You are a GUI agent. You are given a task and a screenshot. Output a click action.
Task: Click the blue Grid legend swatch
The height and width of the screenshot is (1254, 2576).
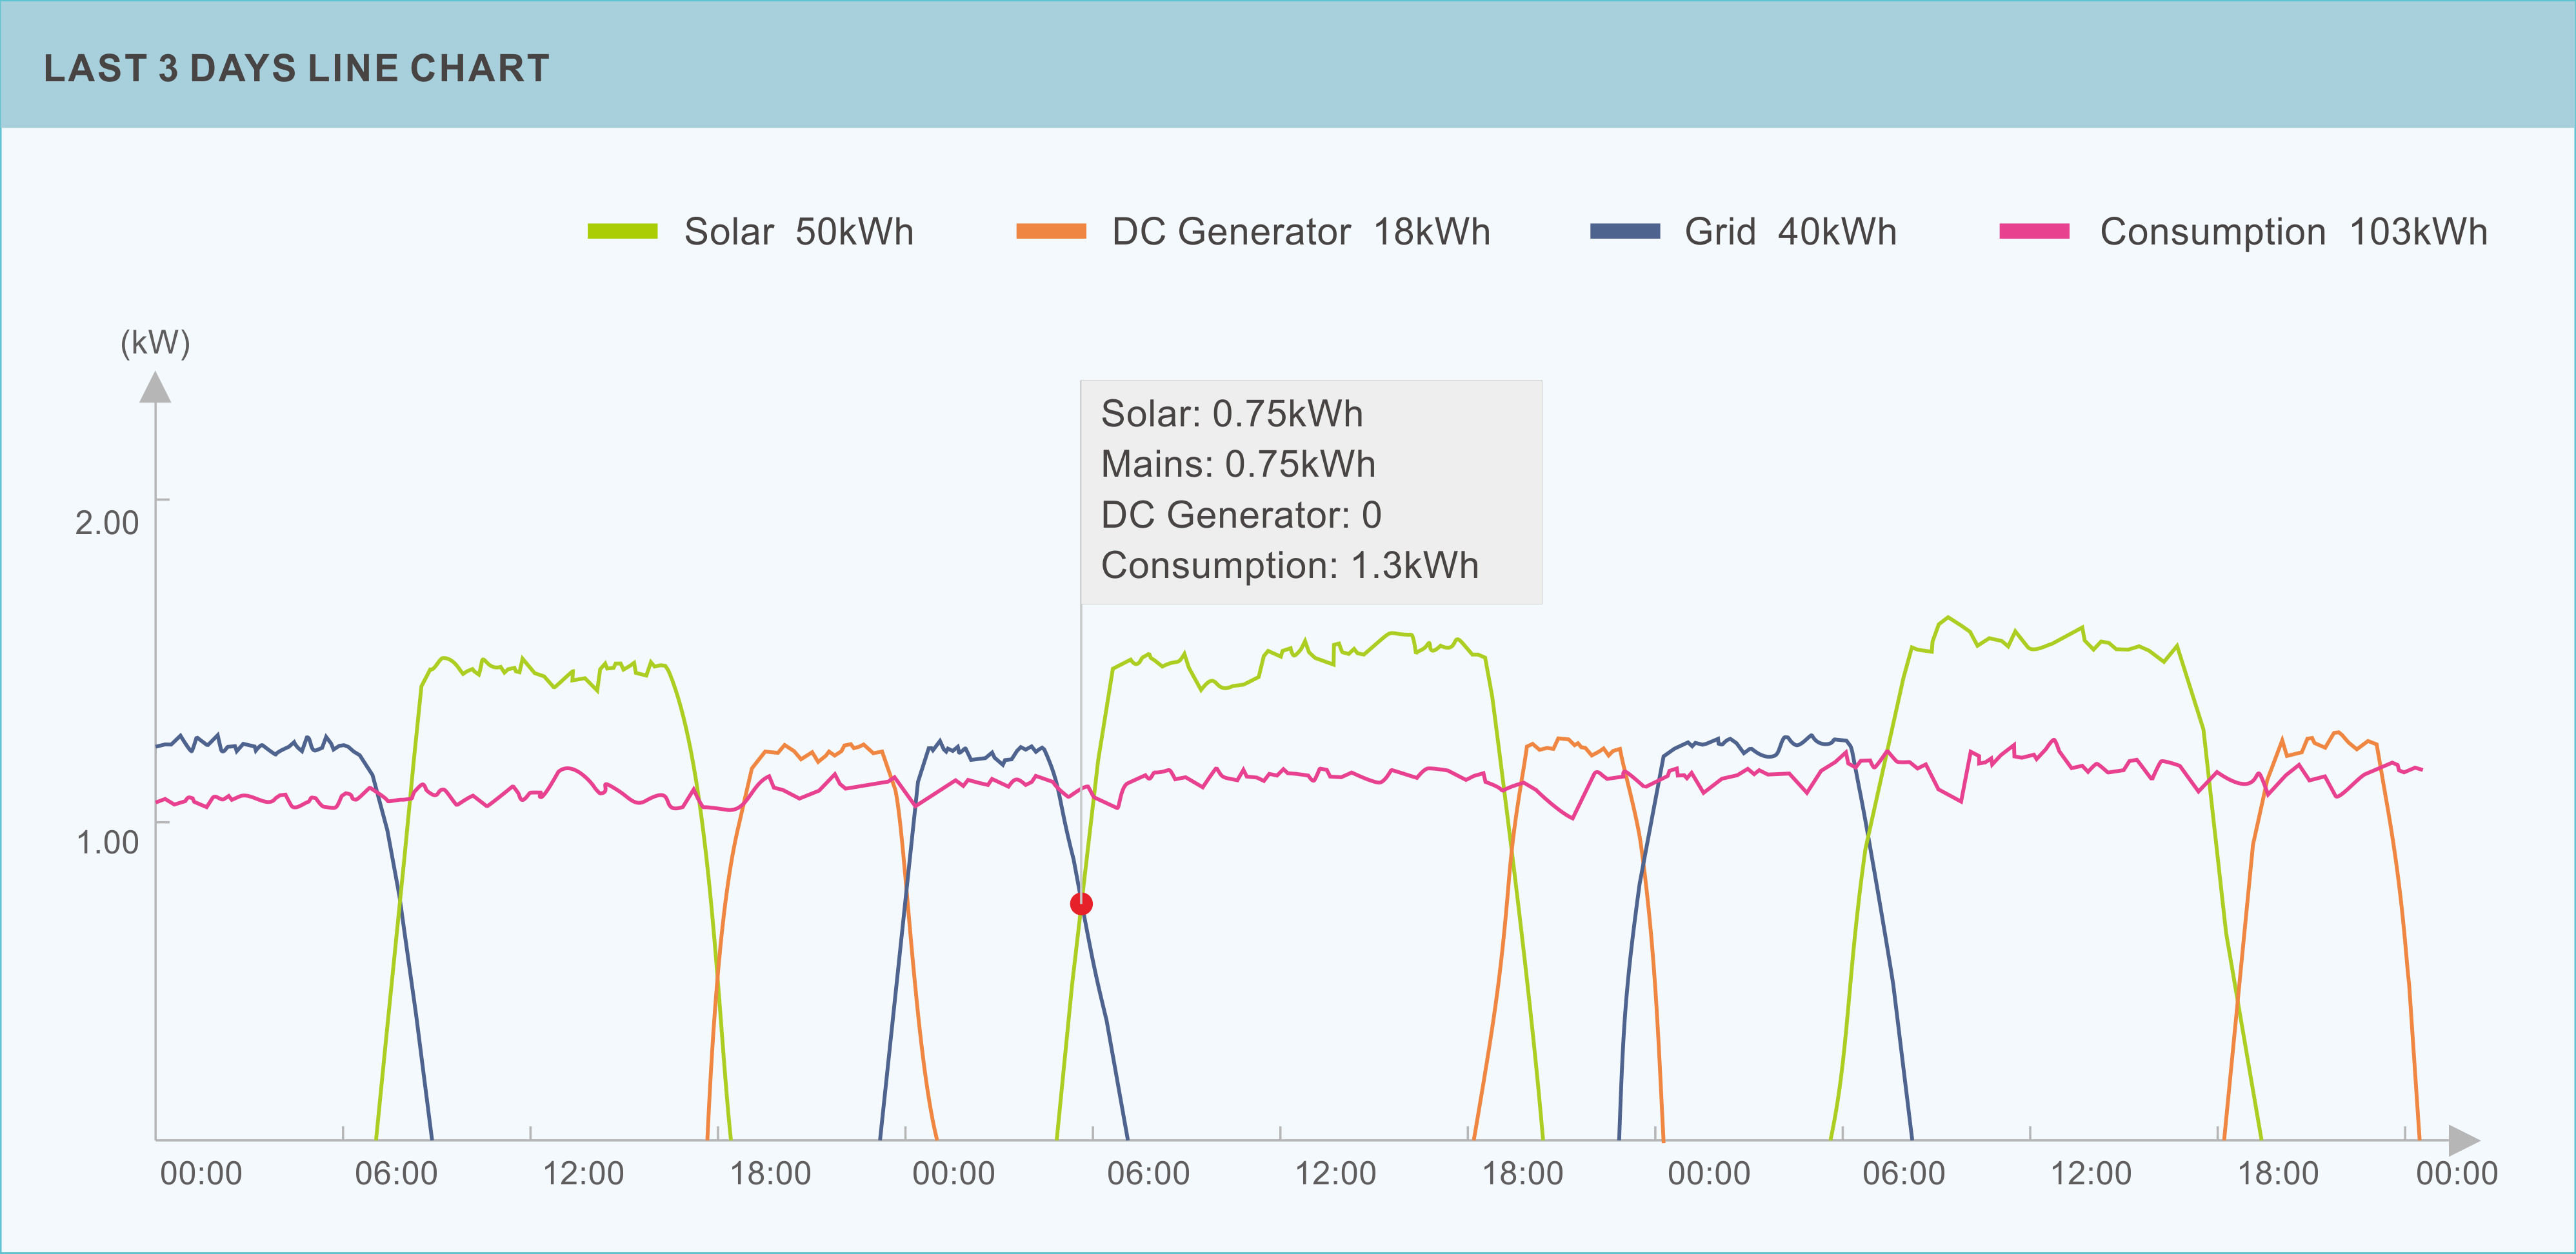[x=1625, y=231]
